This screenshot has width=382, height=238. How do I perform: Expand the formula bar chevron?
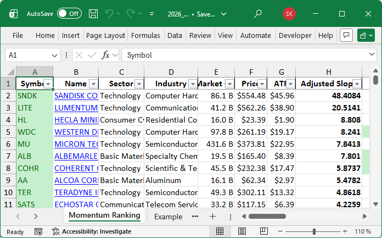click(372, 55)
